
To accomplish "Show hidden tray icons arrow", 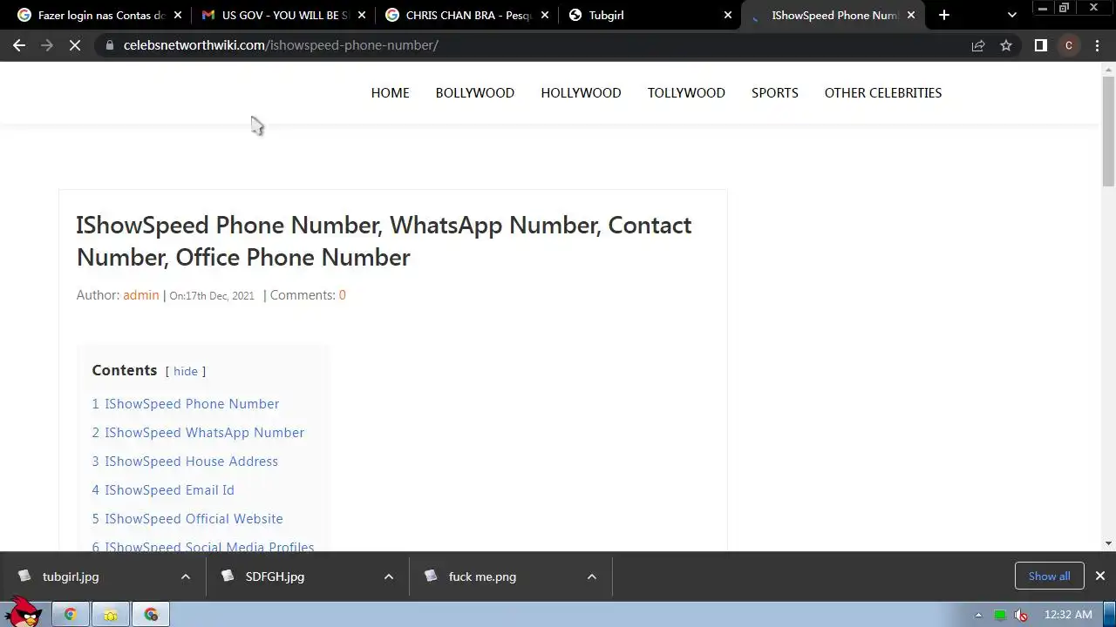I will click(978, 615).
